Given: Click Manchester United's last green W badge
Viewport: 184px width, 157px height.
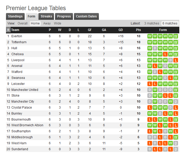Looking at the screenshot, I should 176,90.
